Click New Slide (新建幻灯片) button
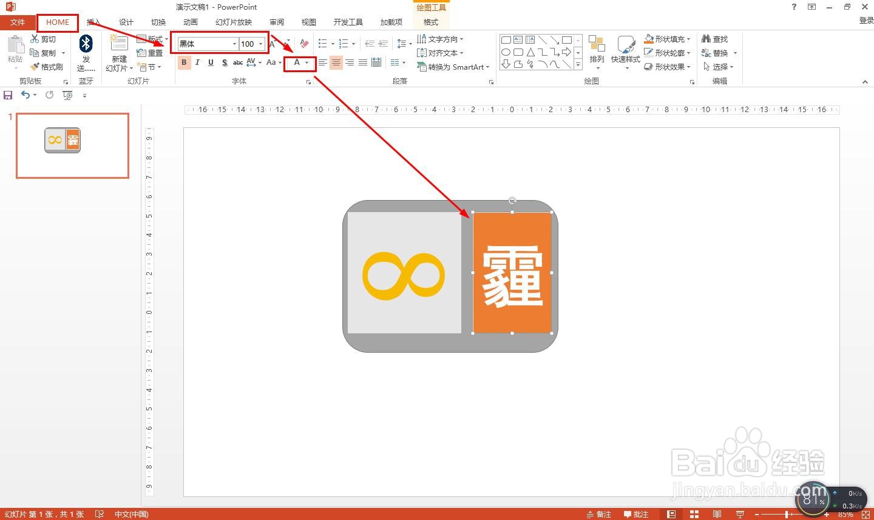Screen dimensions: 874x520 pyautogui.click(x=119, y=53)
